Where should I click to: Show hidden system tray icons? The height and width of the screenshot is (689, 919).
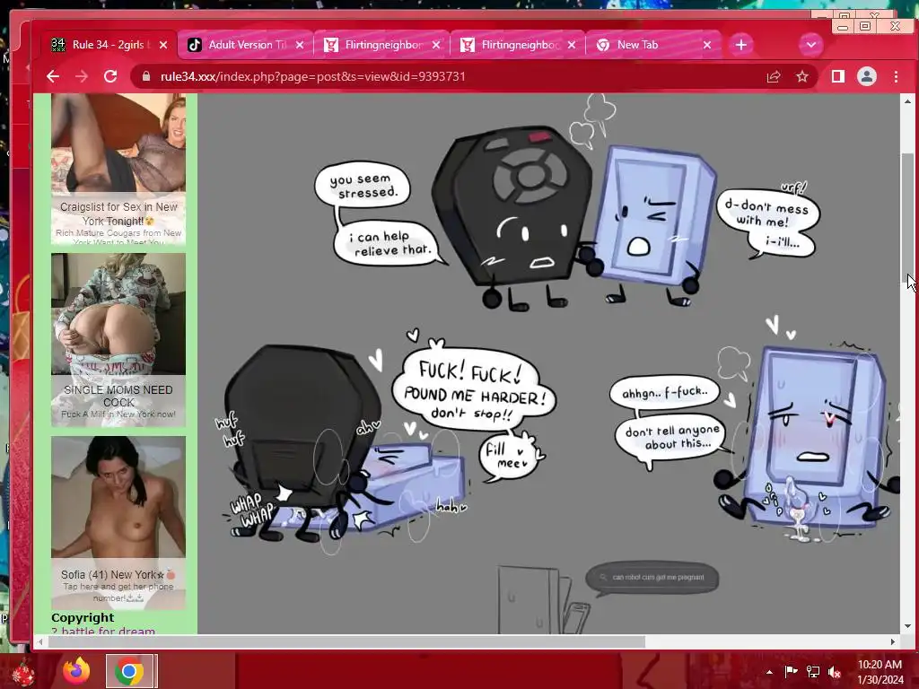click(769, 672)
